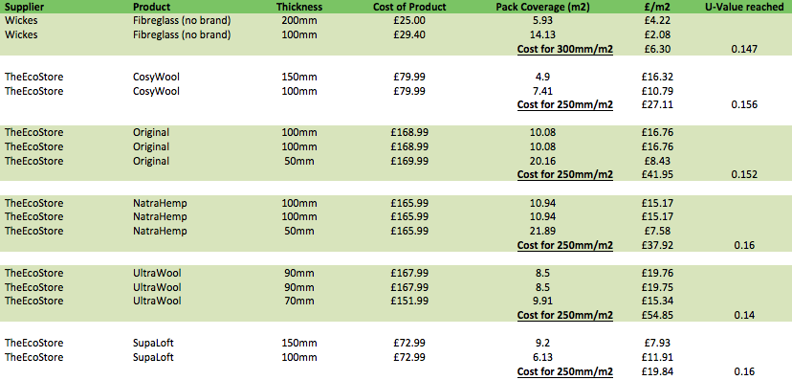Click the £25.00 Fibreglass cost cell

[x=409, y=21]
